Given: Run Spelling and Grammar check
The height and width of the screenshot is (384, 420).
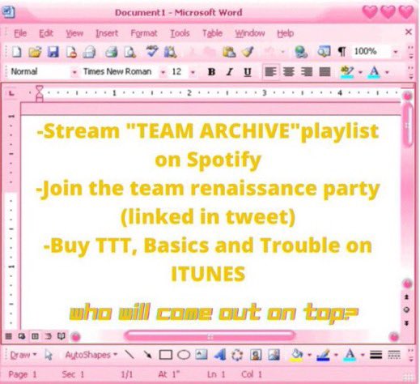Looking at the screenshot, I should point(152,51).
